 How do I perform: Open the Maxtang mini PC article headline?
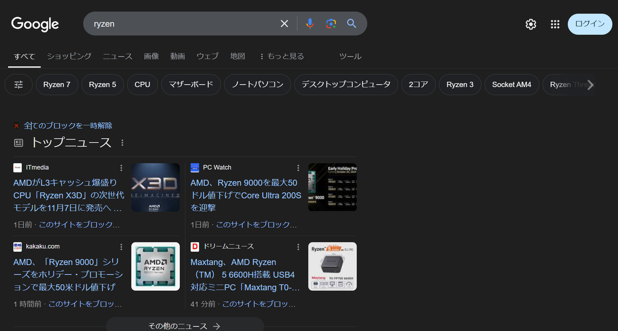[245, 274]
